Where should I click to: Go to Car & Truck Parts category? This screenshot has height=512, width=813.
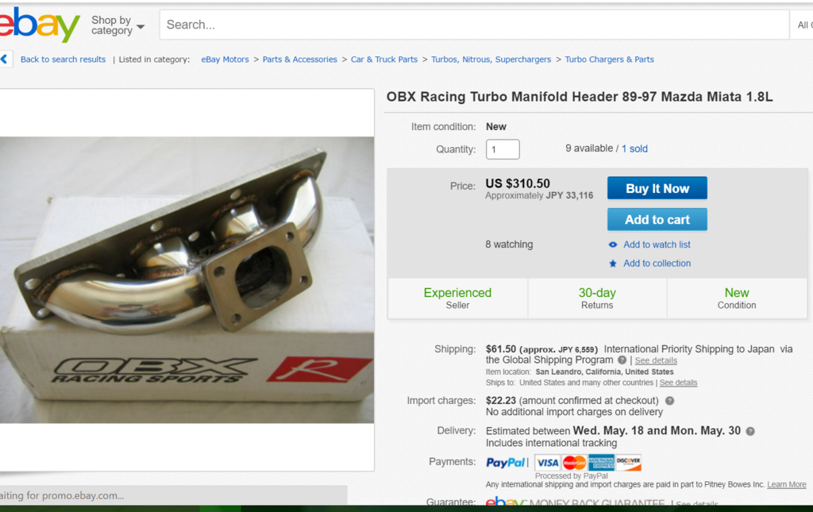384,59
